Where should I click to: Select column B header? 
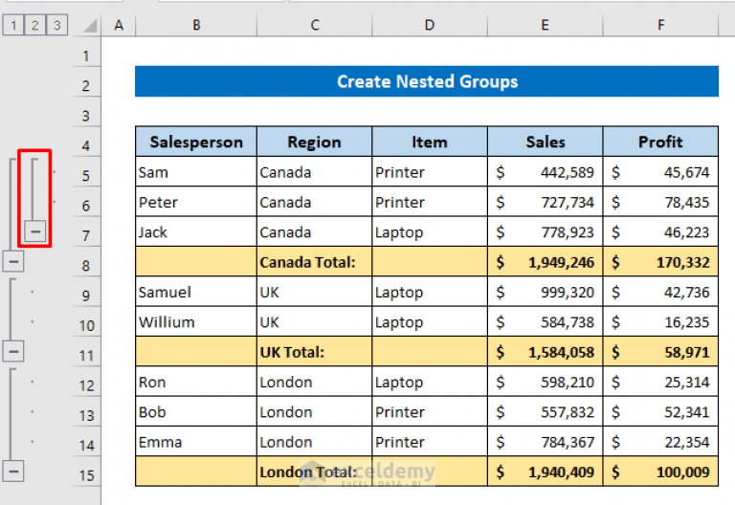tap(196, 25)
